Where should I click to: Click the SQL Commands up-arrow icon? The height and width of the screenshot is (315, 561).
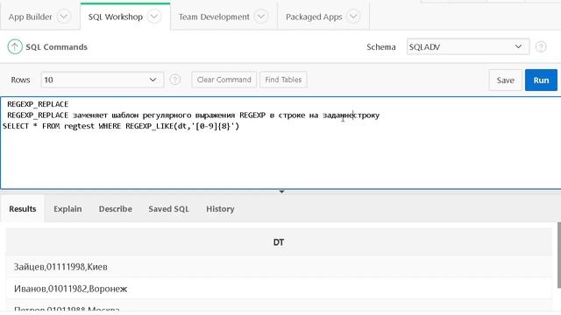point(15,46)
